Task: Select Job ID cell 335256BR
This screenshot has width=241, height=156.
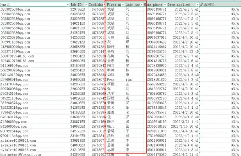Action: pos(77,19)
